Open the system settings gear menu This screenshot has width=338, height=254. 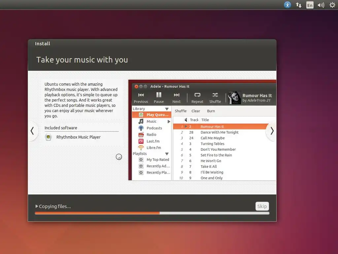(x=332, y=5)
